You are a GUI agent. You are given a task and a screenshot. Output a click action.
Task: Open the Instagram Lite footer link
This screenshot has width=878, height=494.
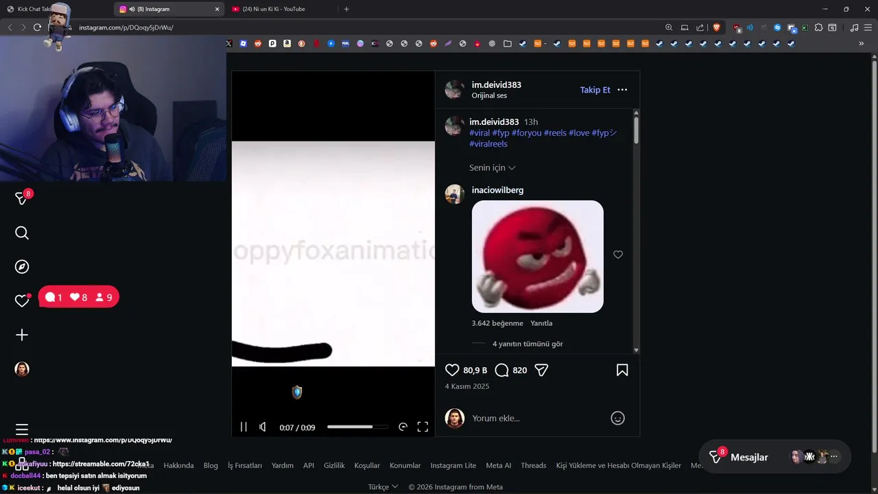(x=453, y=465)
